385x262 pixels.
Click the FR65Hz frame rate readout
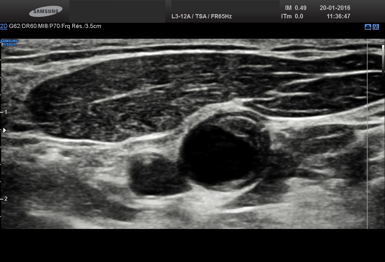[221, 16]
